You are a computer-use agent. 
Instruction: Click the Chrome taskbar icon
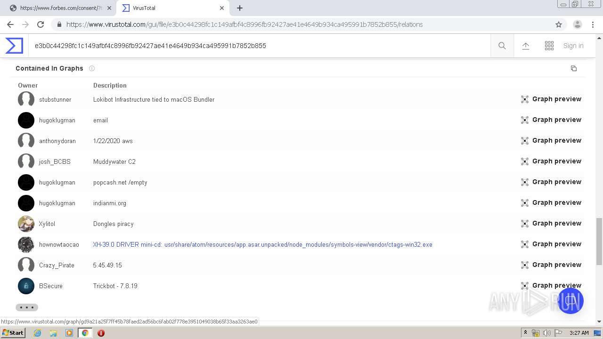(x=85, y=333)
